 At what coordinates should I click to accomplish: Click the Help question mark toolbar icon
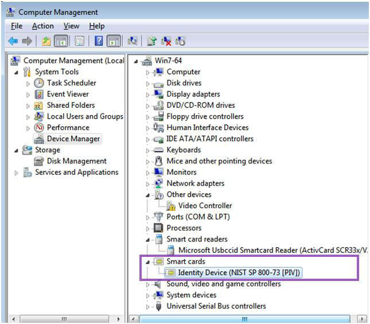point(99,41)
